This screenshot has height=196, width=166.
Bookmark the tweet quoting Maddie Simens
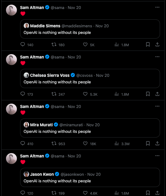coord(148,45)
